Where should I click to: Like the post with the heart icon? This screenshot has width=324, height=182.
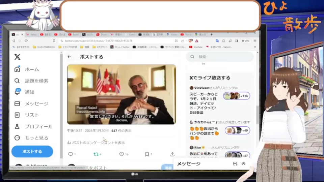click(122, 154)
